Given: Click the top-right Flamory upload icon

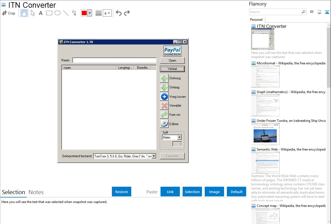Looking at the screenshot, I should coord(327,12).
